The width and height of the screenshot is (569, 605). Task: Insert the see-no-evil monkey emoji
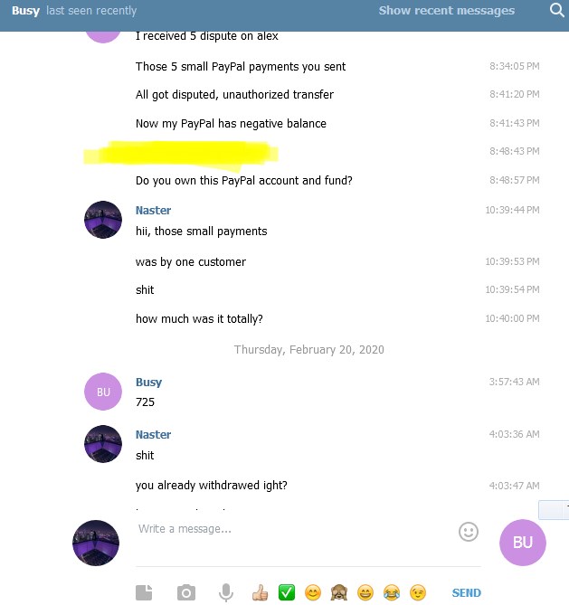[339, 592]
